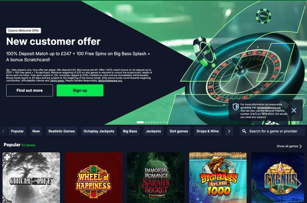The width and height of the screenshot is (307, 203).
Task: Click the magnifier search icon
Action: point(244,131)
